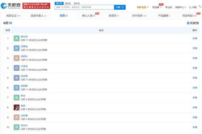The width and height of the screenshot is (202, 134).
Task: Click 详情 in row 5 (张亚男)
Action: tap(195, 78)
